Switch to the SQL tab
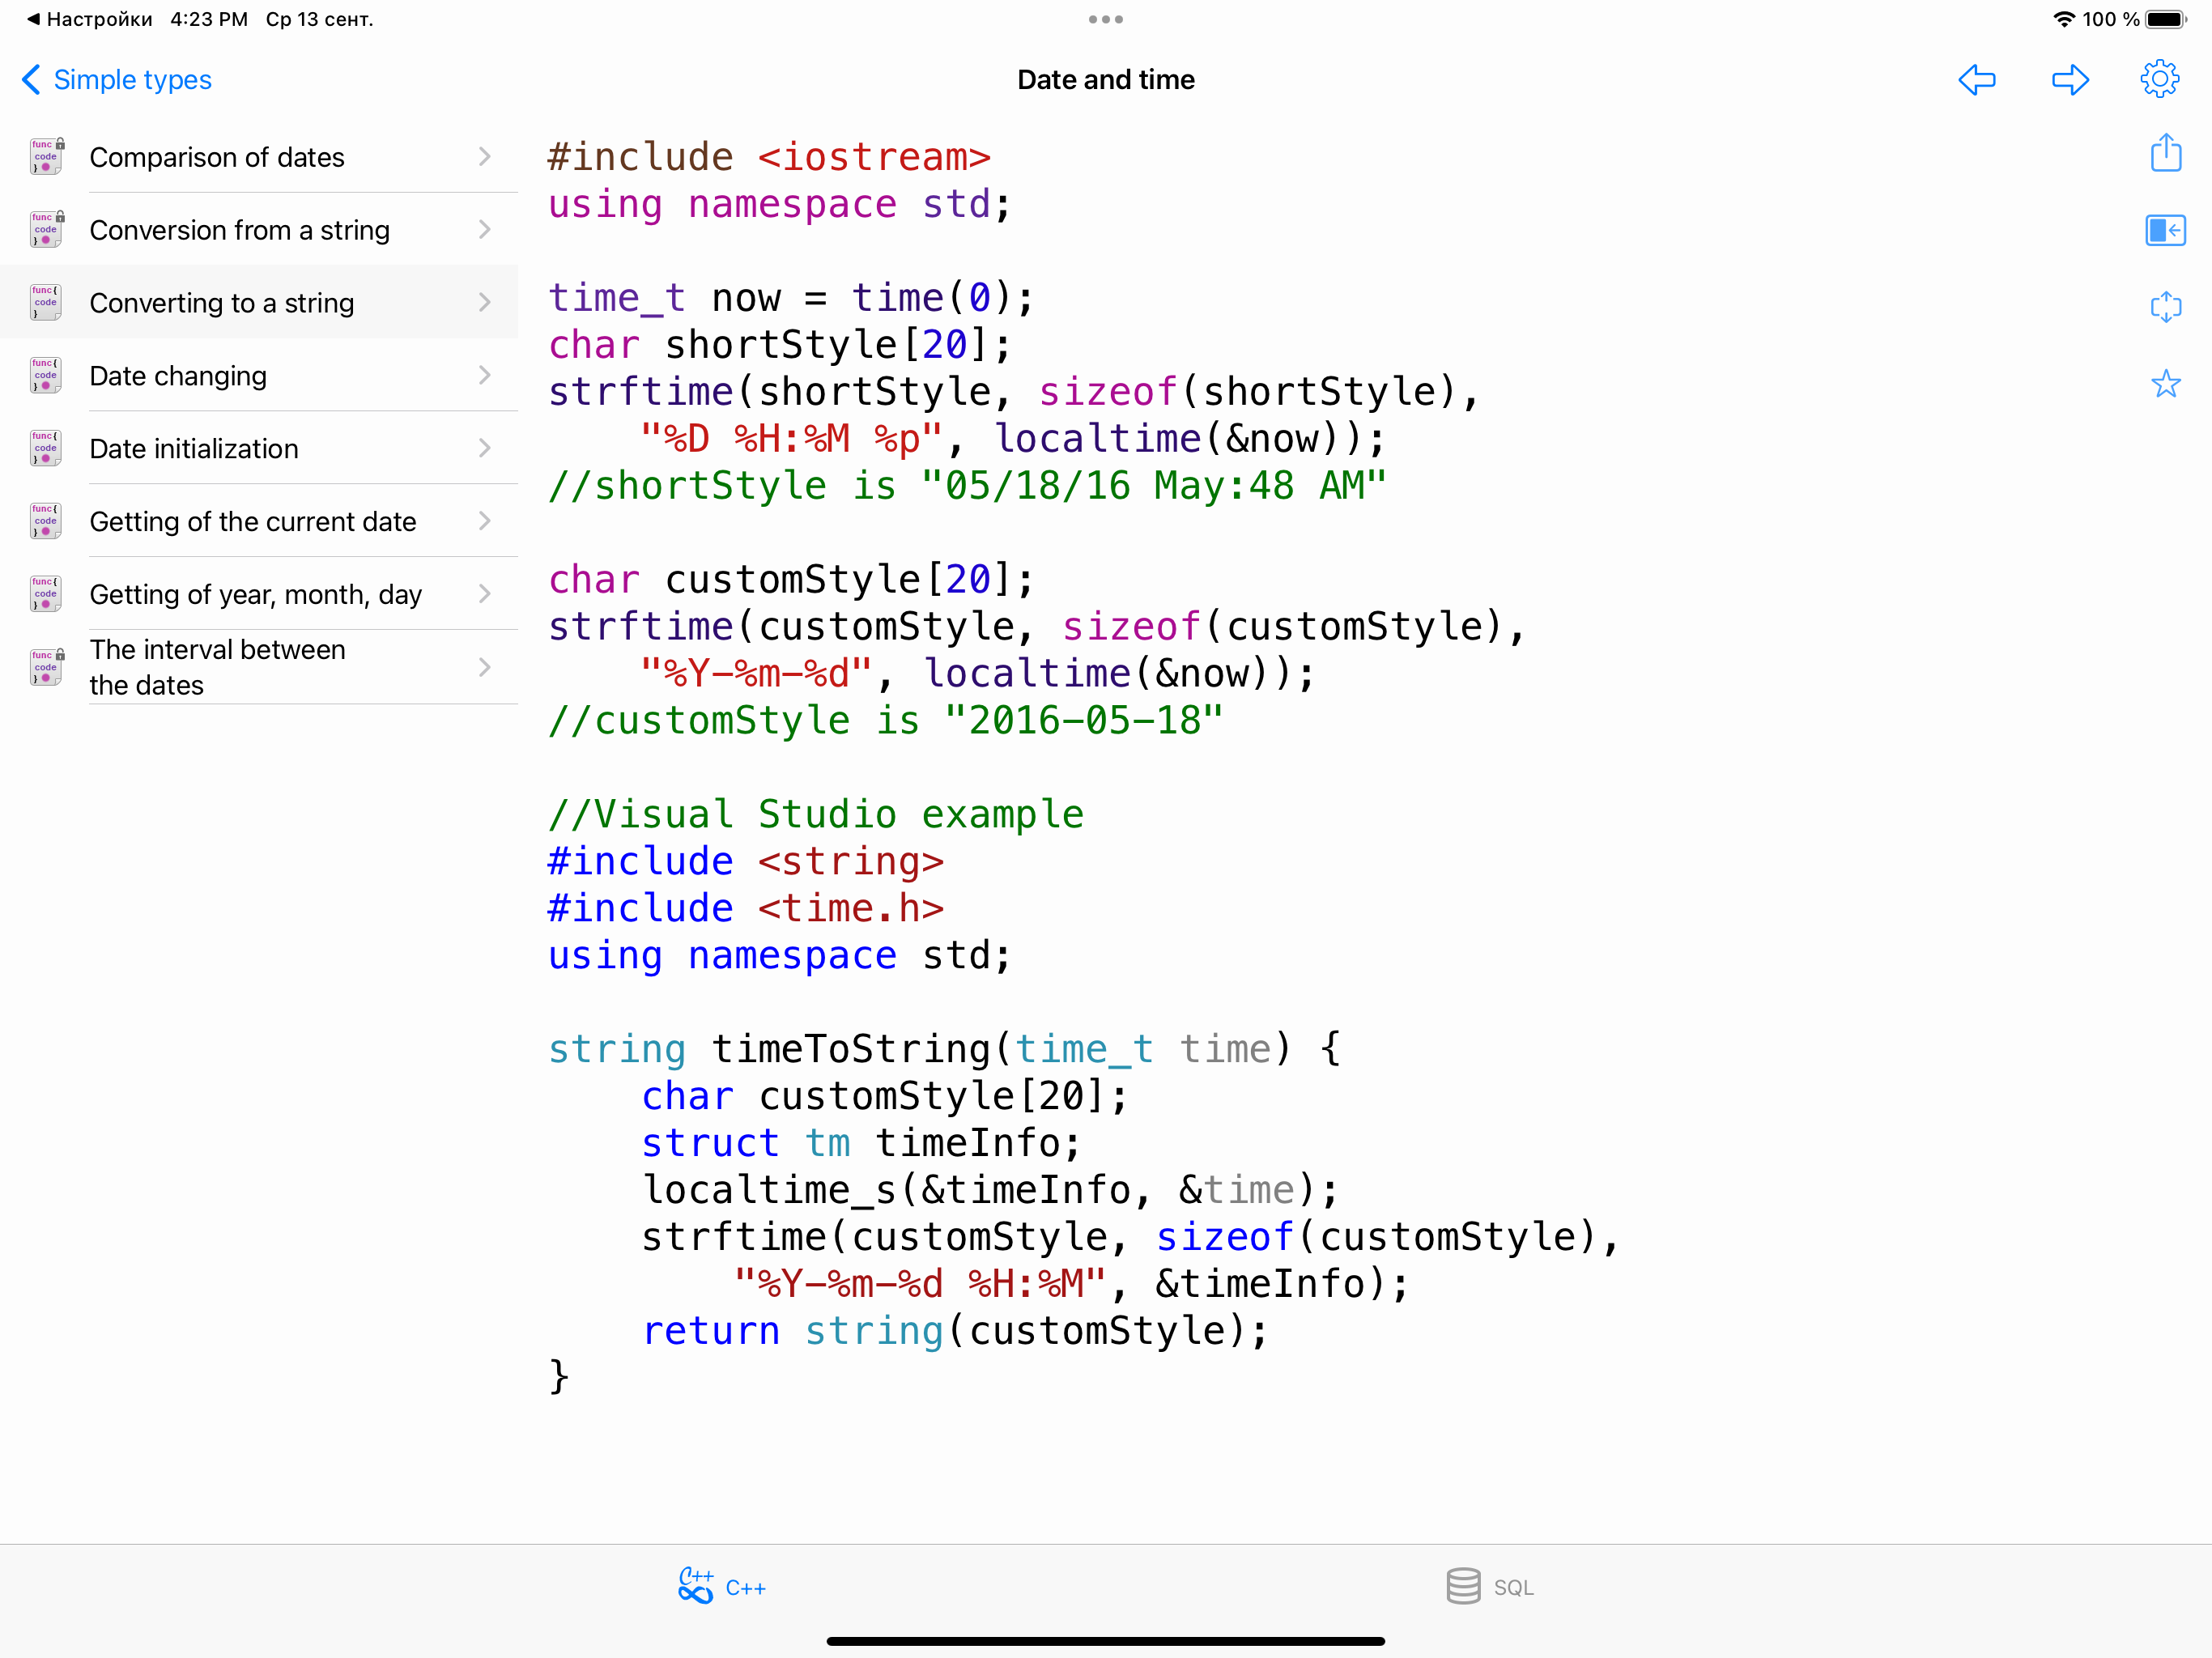This screenshot has width=2212, height=1658. (1490, 1587)
